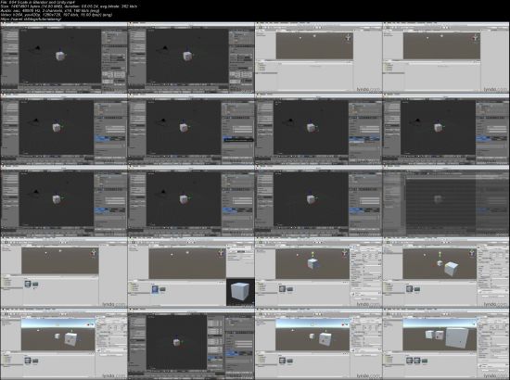
Task: Click the URL line in the header info
Action: pyautogui.click(x=32, y=19)
